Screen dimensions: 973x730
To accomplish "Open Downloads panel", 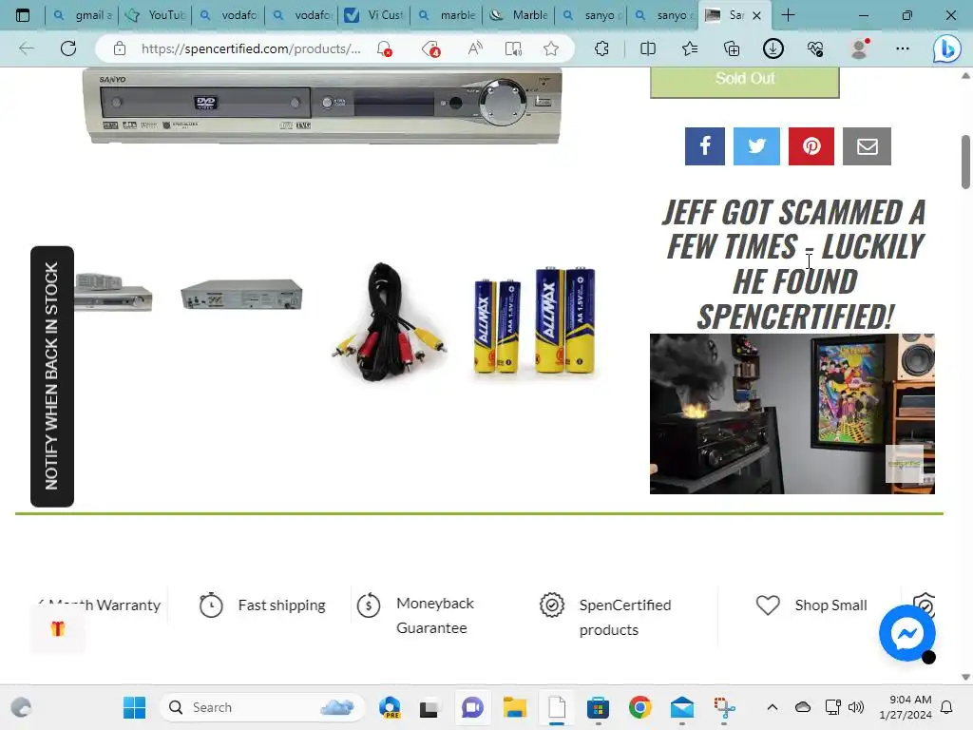I will click(773, 48).
